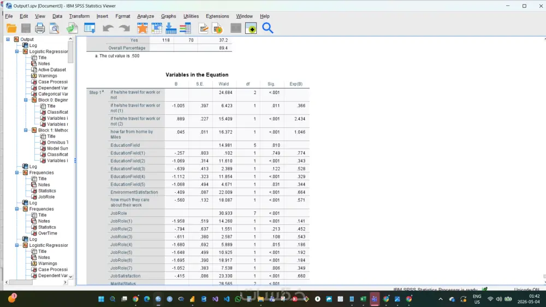This screenshot has height=307, width=546.
Task: Open the Insert menu
Action: 102,16
